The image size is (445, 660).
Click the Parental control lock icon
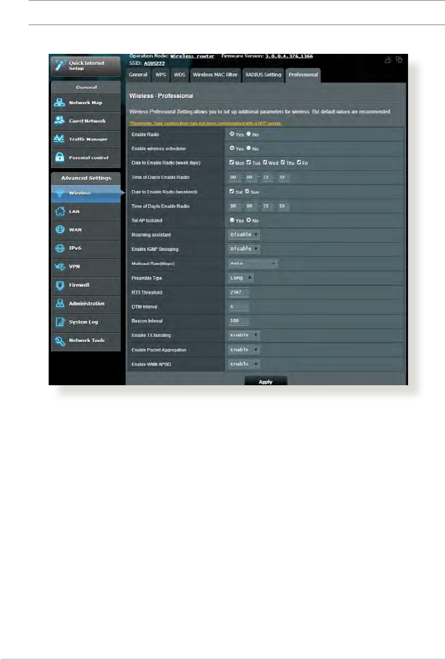[59, 157]
